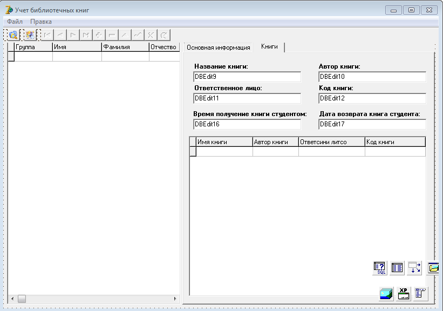Open the Правка menu
Viewport: 443px width, 311px height.
point(41,22)
